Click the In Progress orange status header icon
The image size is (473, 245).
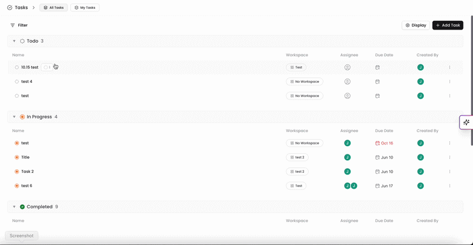pyautogui.click(x=22, y=117)
